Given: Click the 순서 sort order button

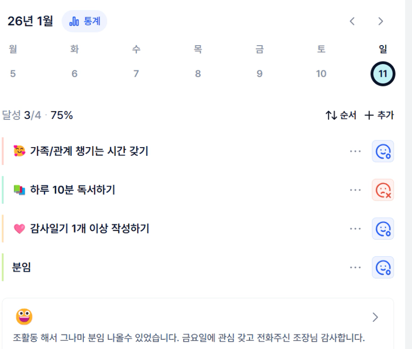Looking at the screenshot, I should [341, 116].
